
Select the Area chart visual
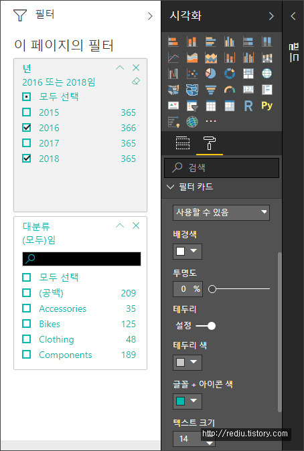pyautogui.click(x=192, y=58)
